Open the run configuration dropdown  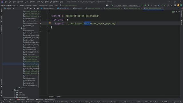coord(127,5)
